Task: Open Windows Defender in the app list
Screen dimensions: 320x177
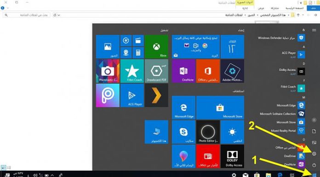Action: [281, 38]
